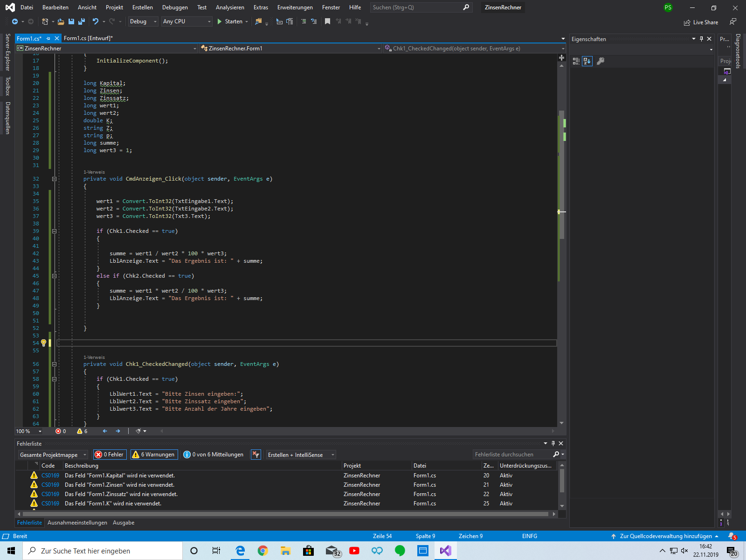Collapse the if block at line 39
Screen dimensions: 746x560
pyautogui.click(x=55, y=231)
